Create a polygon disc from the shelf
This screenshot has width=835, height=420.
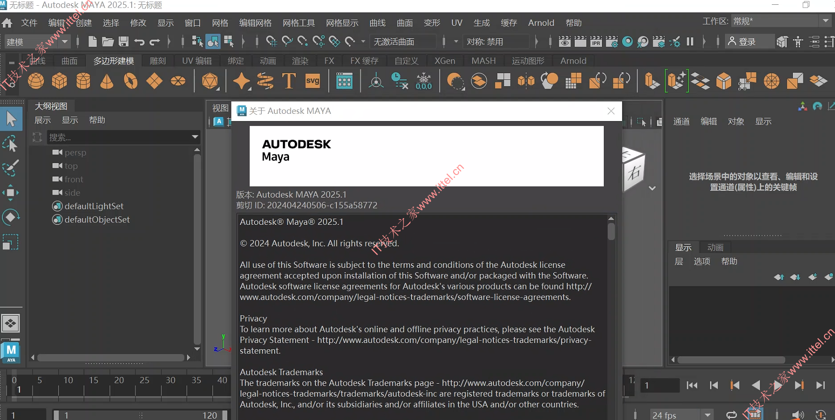click(x=178, y=81)
